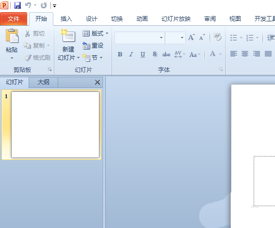Open the 节 (Section) dropdown
This screenshot has width=275, height=228.
[x=93, y=58]
